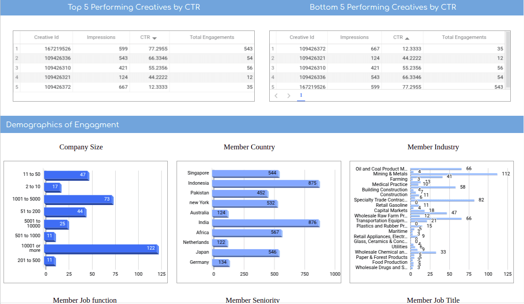The image size is (524, 304).
Task: Click Total Engagements header in Top 5 table
Action: pos(212,37)
